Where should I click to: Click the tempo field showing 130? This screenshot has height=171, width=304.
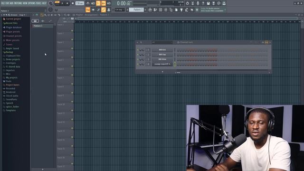pyautogui.click(x=79, y=3)
